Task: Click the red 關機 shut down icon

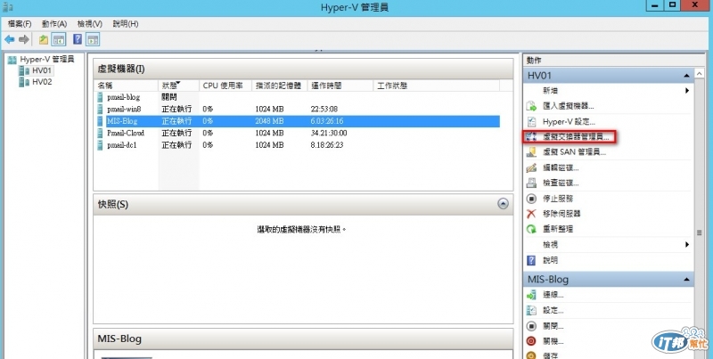Action: [x=531, y=341]
